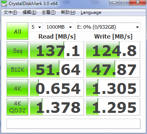Select the 512K write result 47.87
Screen dimensions: 147x134
pos(113,69)
